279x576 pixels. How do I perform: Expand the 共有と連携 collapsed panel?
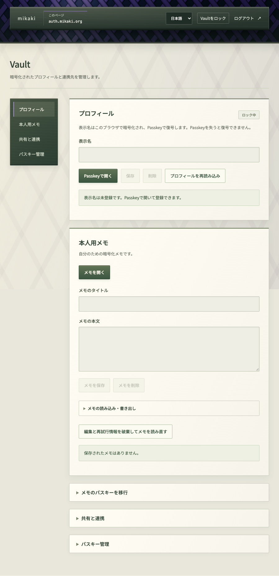point(169,518)
